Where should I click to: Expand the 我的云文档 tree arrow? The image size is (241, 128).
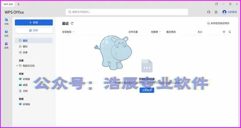click(x=17, y=66)
